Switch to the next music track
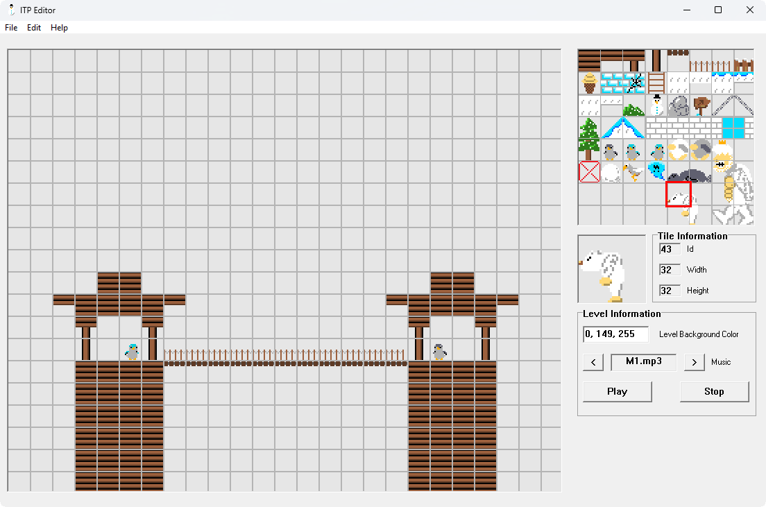This screenshot has width=766, height=507. 694,362
